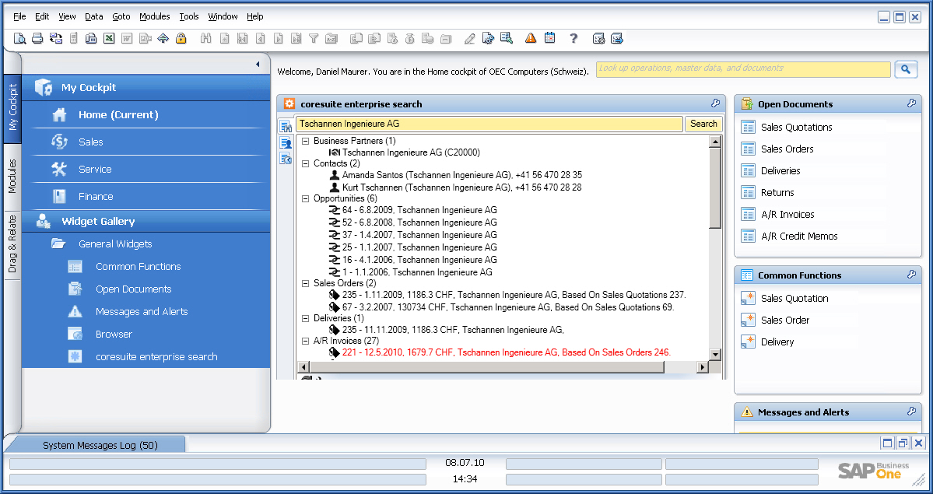
Task: Collapse the Sales Orders (2) result group
Action: pyautogui.click(x=305, y=283)
